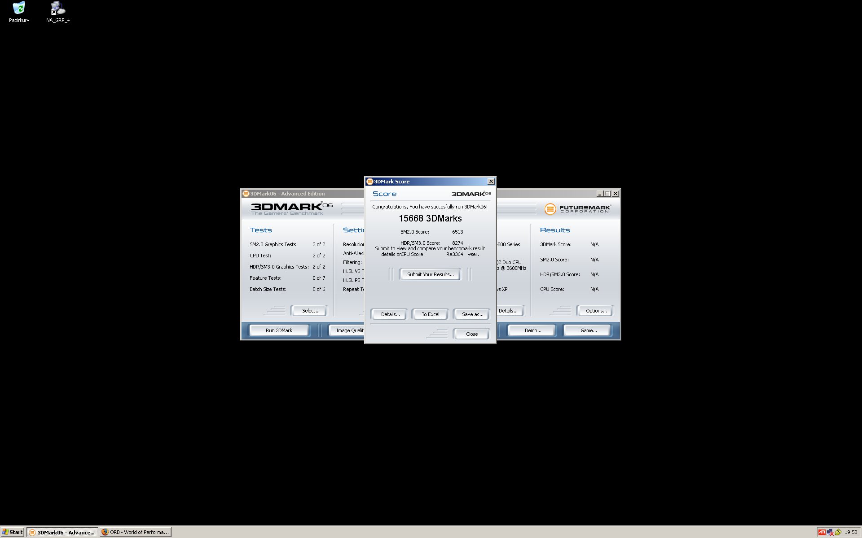The image size is (862, 538).
Task: Click the Image Quality button
Action: click(347, 330)
